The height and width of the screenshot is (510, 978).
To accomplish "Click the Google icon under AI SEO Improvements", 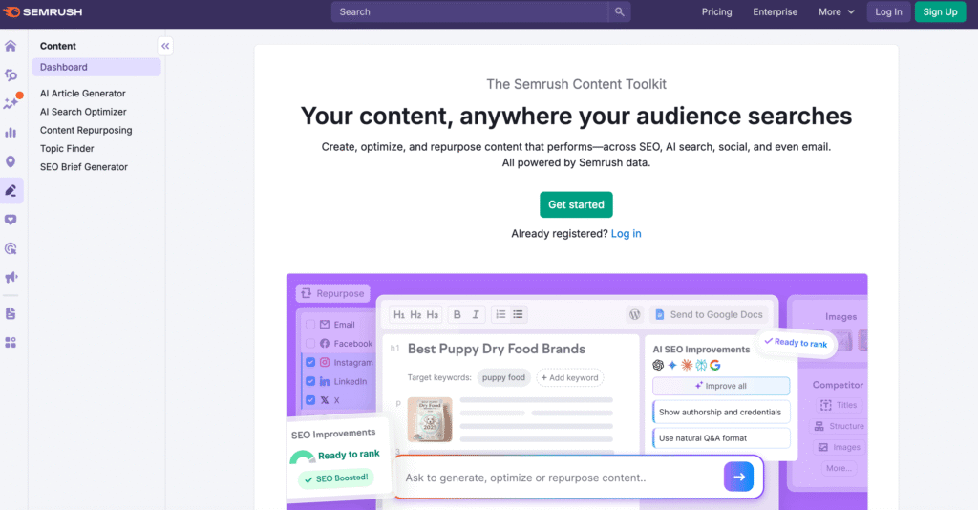I will point(714,366).
